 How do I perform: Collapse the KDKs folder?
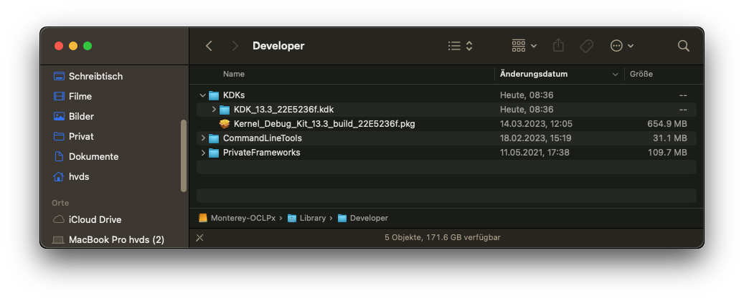203,95
